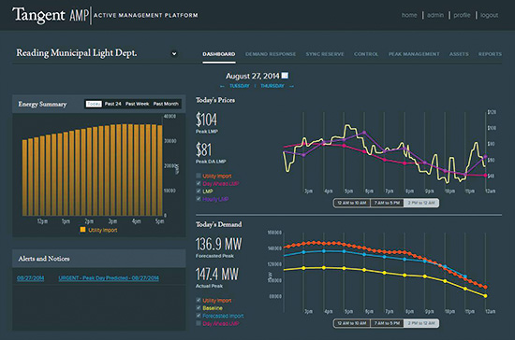
Task: Select Past Month in Energy Summary
Action: coord(166,104)
